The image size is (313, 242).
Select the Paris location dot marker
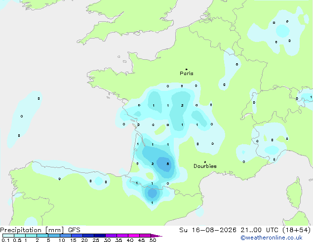(187, 69)
